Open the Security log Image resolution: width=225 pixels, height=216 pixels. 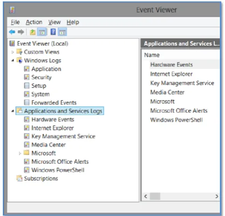click(x=41, y=77)
